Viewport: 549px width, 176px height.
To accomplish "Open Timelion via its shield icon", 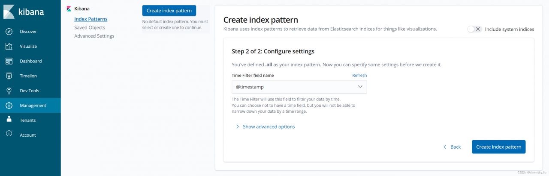I will click(9, 76).
